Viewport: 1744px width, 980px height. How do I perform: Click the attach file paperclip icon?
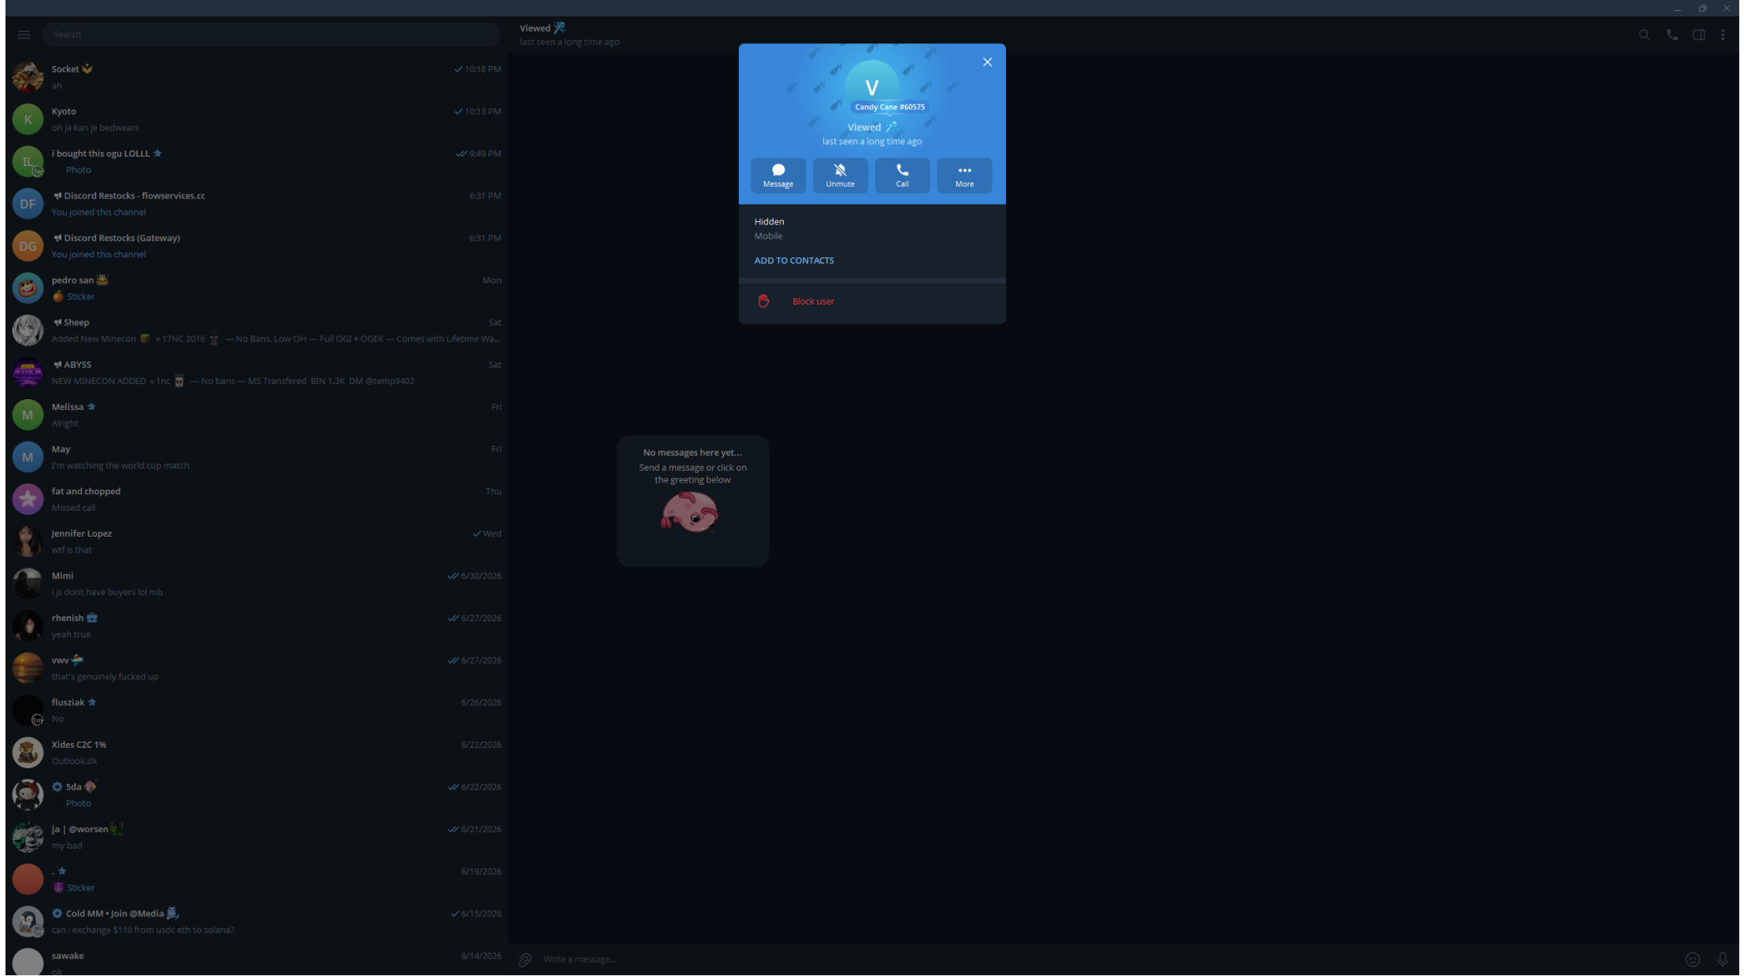525,960
